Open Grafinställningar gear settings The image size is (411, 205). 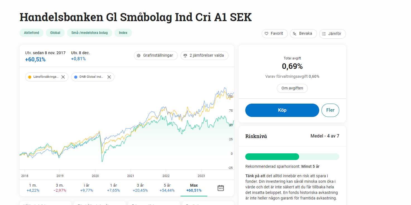(139, 56)
